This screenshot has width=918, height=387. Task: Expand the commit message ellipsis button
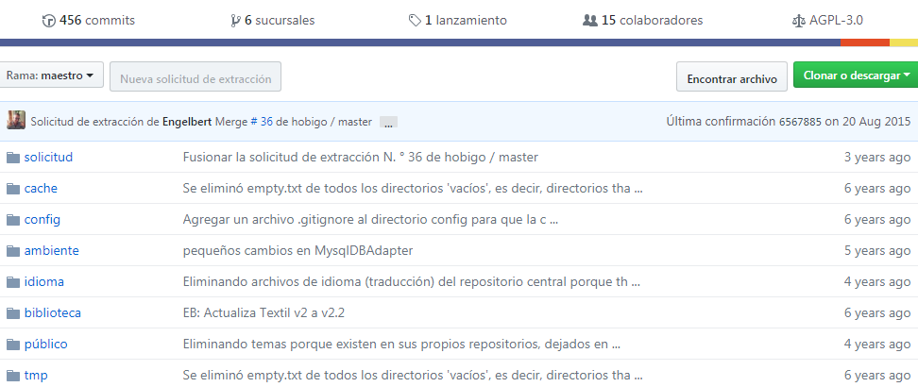[388, 123]
